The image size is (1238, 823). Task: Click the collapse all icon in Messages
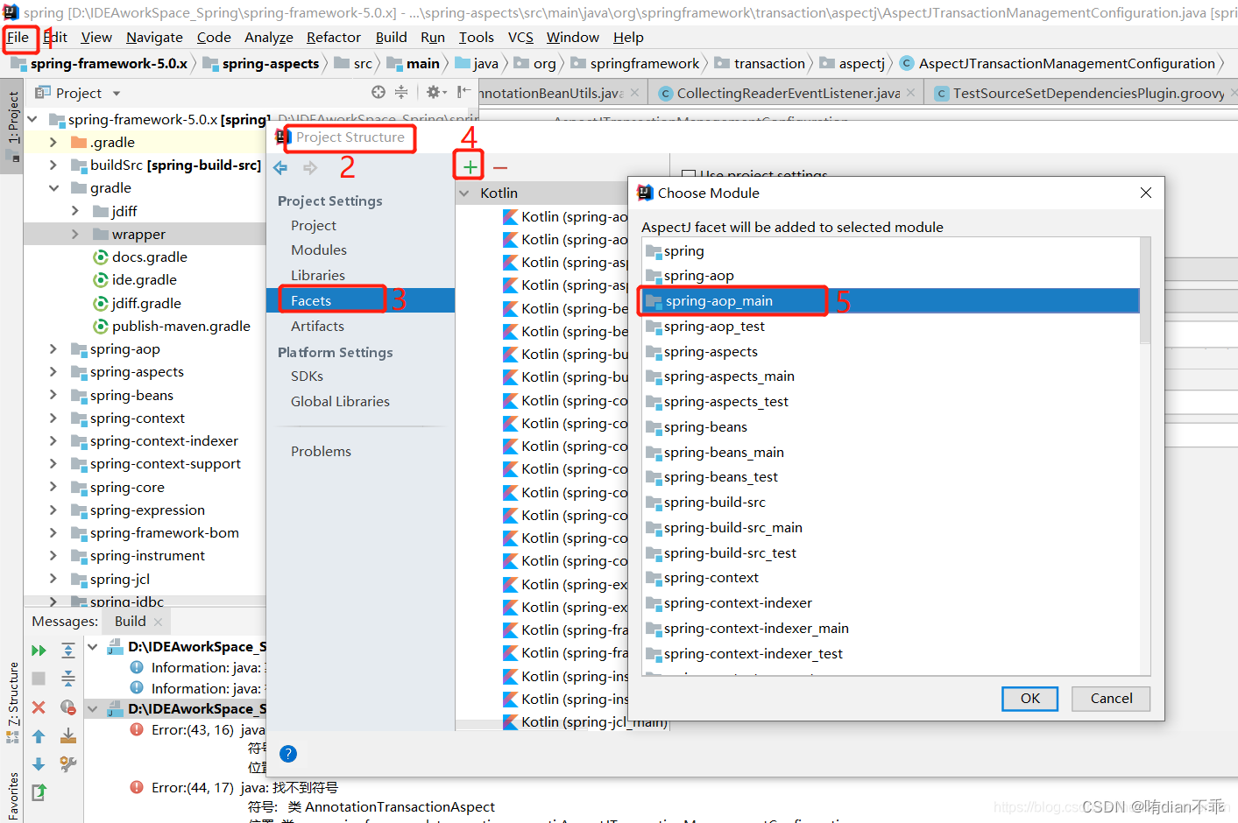68,679
